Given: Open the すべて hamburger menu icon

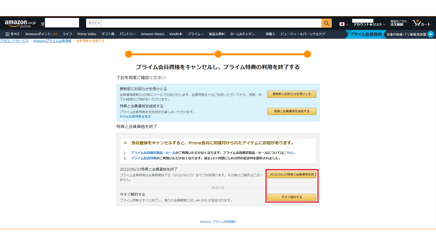Looking at the screenshot, I should pyautogui.click(x=7, y=34).
